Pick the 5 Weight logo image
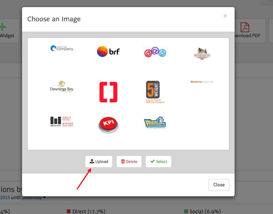The width and height of the screenshot is (273, 214). click(155, 92)
